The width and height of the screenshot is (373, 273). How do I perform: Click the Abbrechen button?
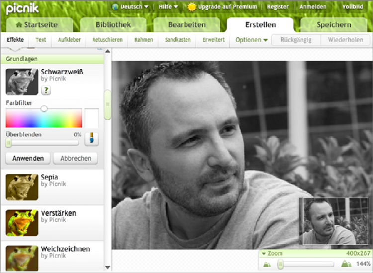(x=76, y=158)
